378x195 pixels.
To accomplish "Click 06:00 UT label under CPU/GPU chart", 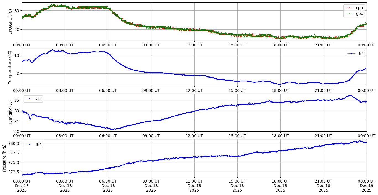I will pyautogui.click(x=108, y=45).
